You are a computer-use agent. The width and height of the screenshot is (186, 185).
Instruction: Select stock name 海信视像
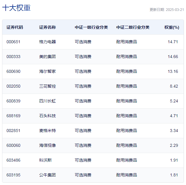coord(47,145)
